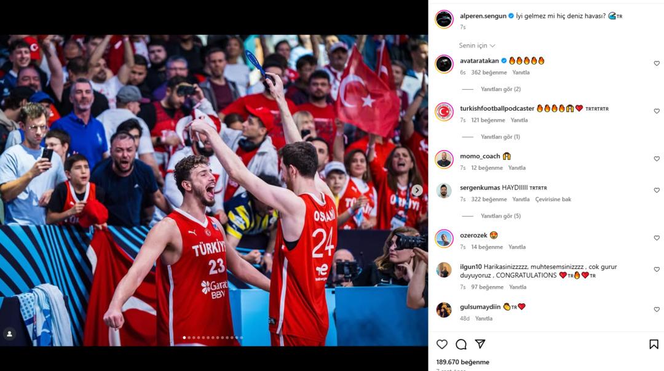Like ilgun10's congratulations comment

tap(657, 269)
